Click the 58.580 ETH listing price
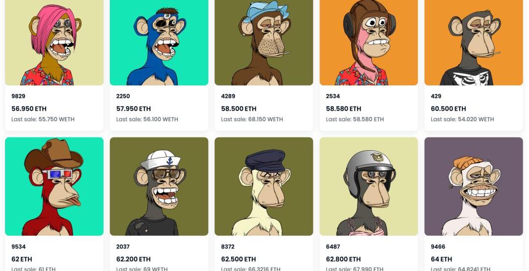This screenshot has width=529, height=271. pos(343,109)
